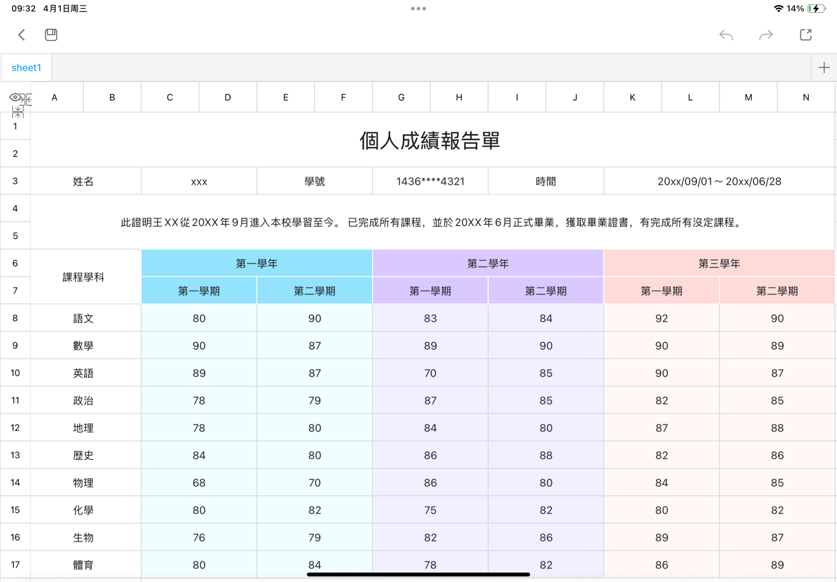The image size is (837, 582).
Task: Toggle the eye visibility icon
Action: 15,97
